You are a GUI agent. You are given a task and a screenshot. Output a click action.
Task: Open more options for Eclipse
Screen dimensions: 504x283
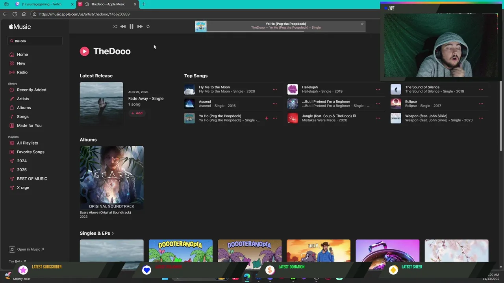click(x=481, y=104)
